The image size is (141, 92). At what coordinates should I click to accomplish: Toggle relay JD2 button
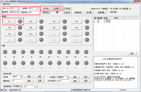tap(31, 21)
